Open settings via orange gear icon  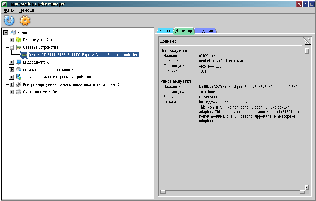point(25,21)
